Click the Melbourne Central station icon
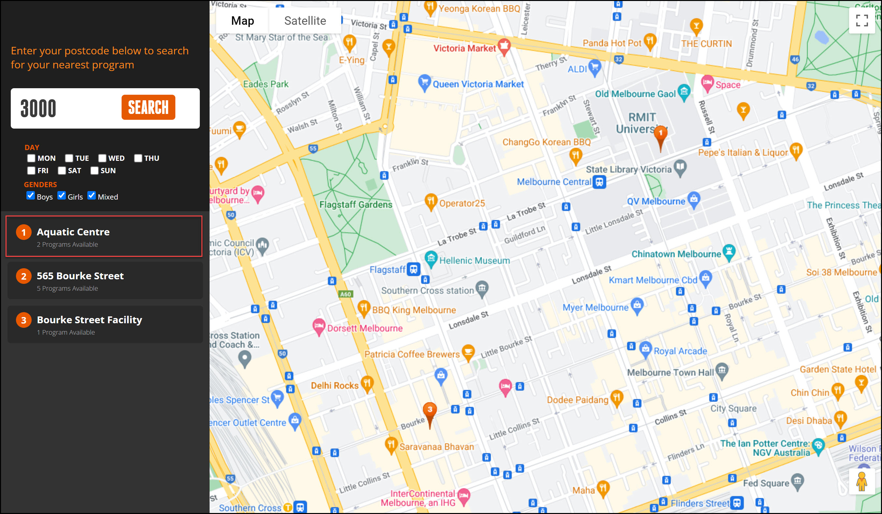This screenshot has height=514, width=882. tap(599, 182)
